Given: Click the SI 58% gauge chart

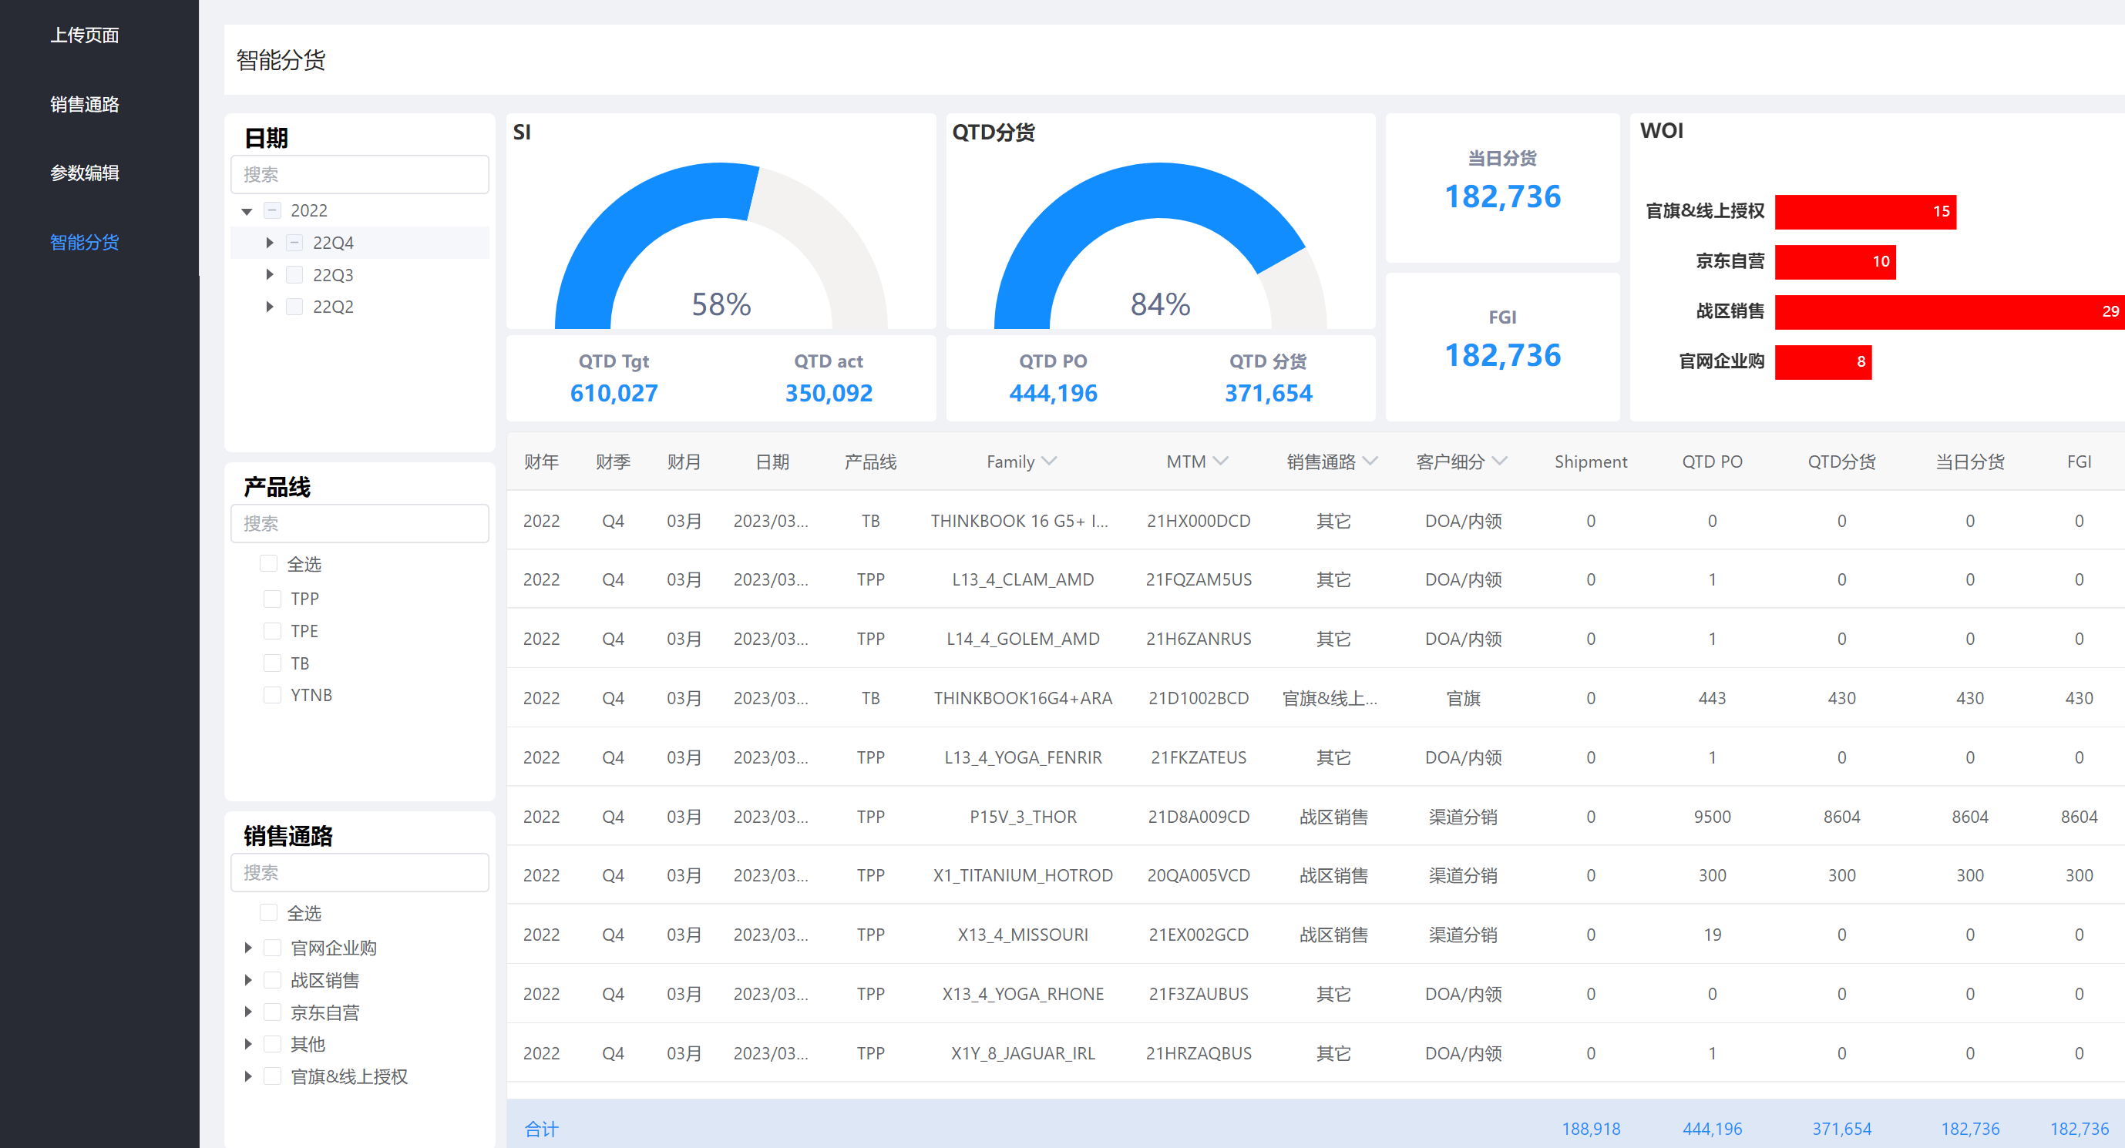Looking at the screenshot, I should coord(721,246).
